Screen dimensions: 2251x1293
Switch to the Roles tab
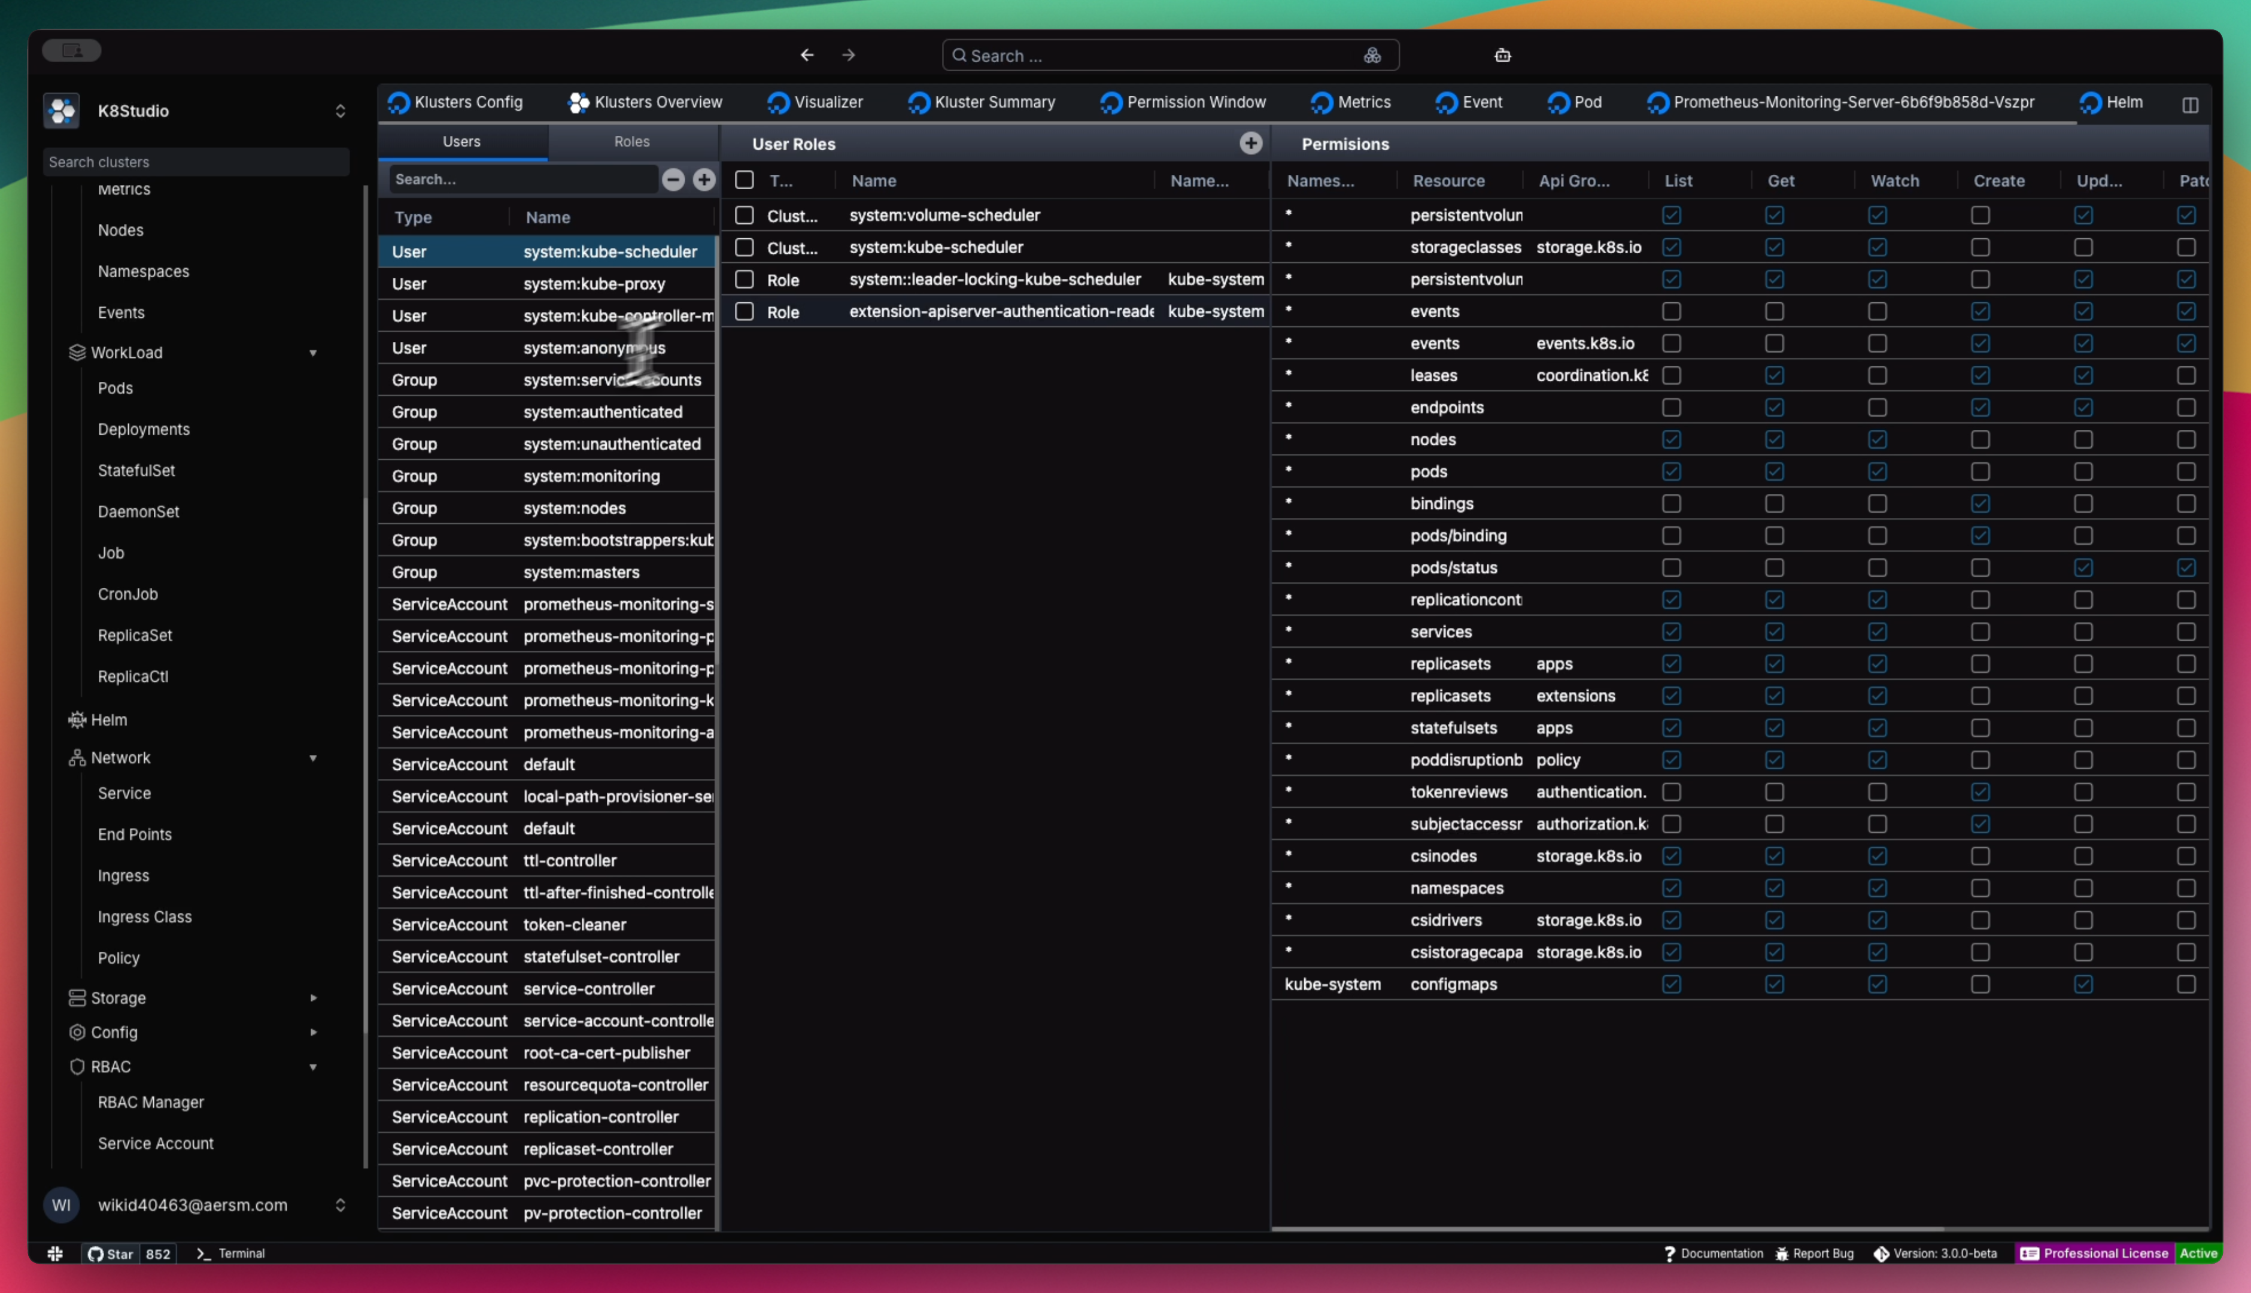tap(632, 141)
